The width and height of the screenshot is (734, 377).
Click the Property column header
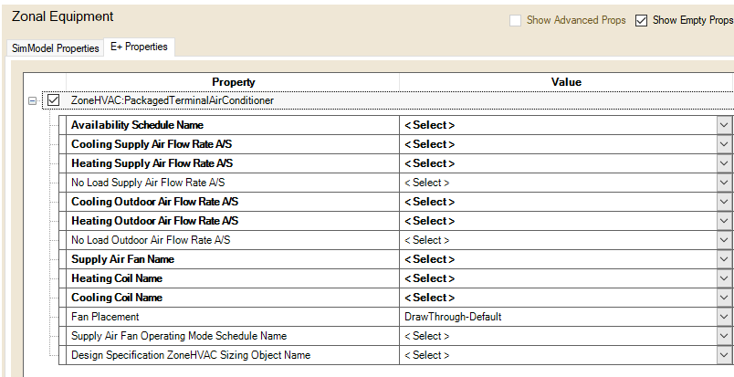[233, 82]
